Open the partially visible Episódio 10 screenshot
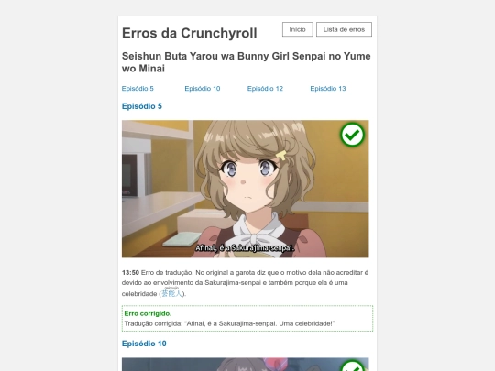 pos(246,365)
